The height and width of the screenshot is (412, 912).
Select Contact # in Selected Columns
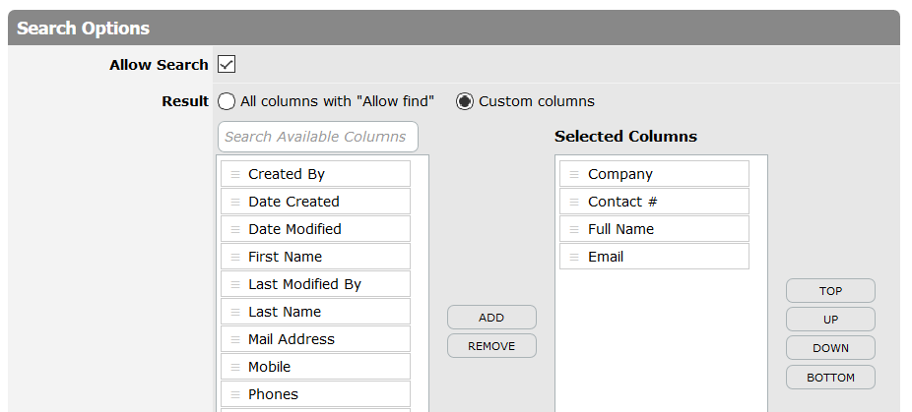(x=654, y=202)
